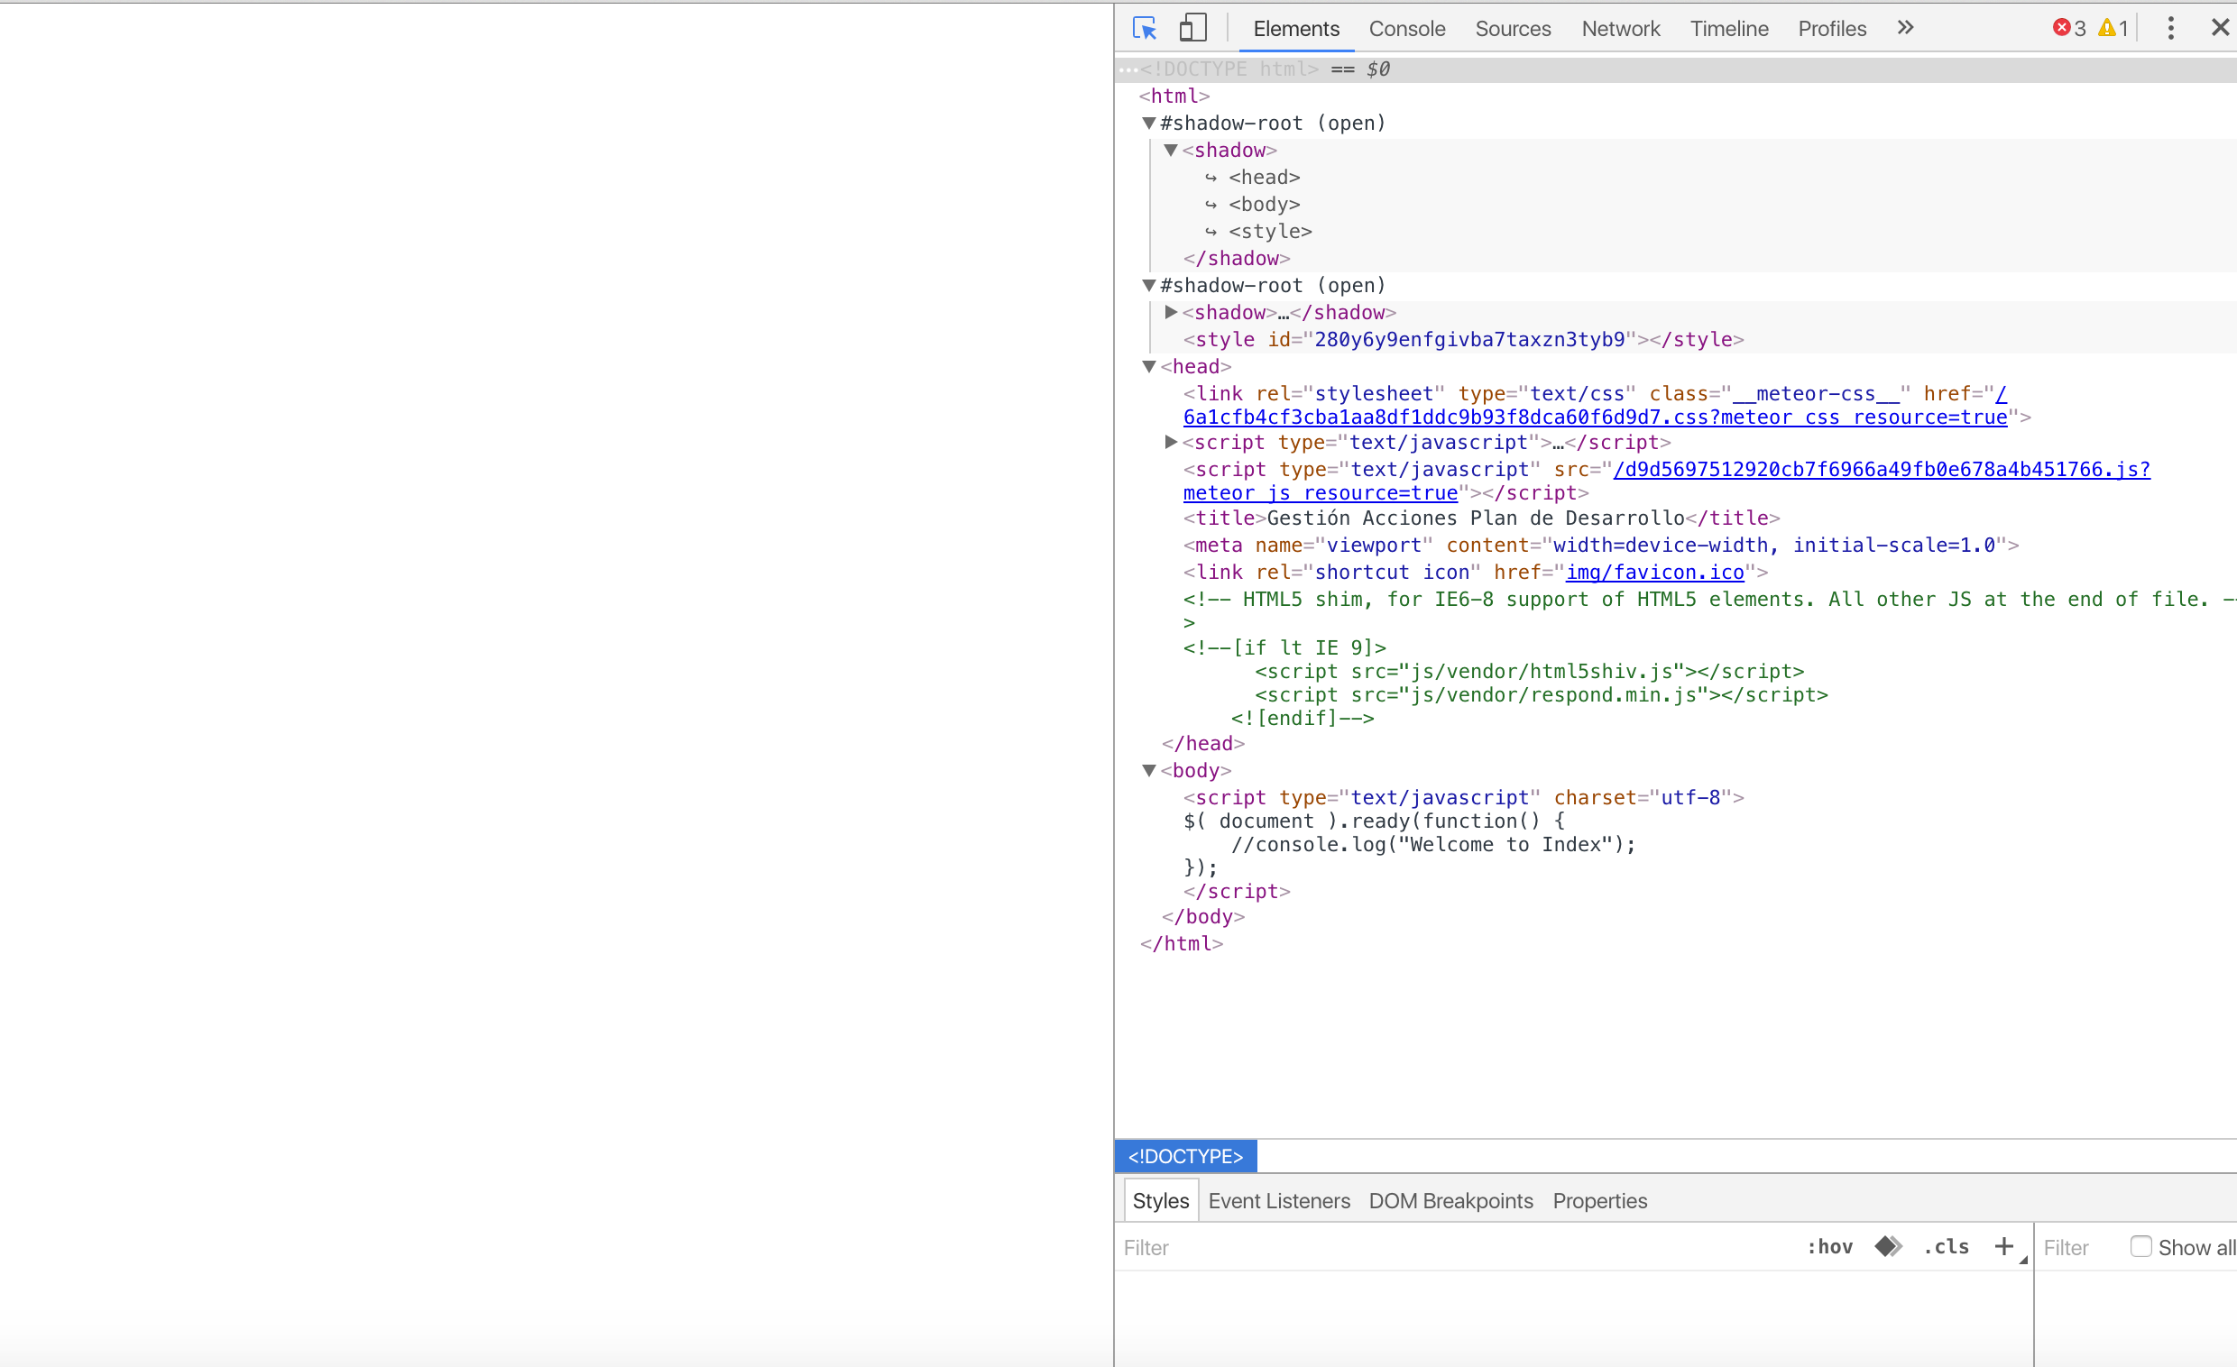Collapse the first #shadow-root (open) node
Image resolution: width=2237 pixels, height=1367 pixels.
click(1148, 123)
